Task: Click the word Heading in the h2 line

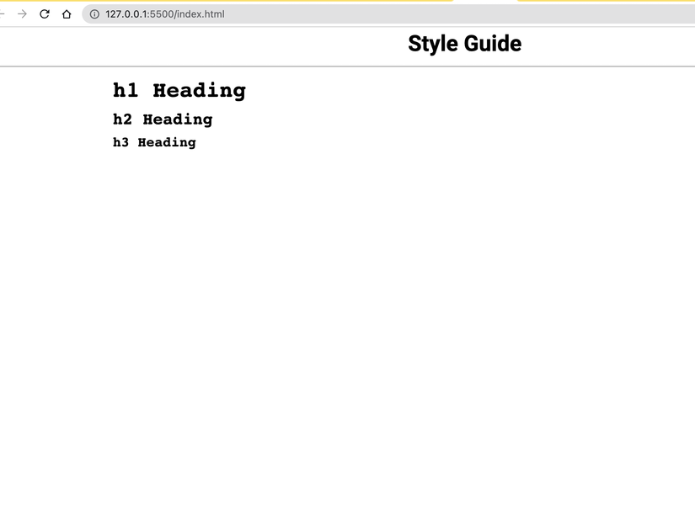Action: pos(178,120)
